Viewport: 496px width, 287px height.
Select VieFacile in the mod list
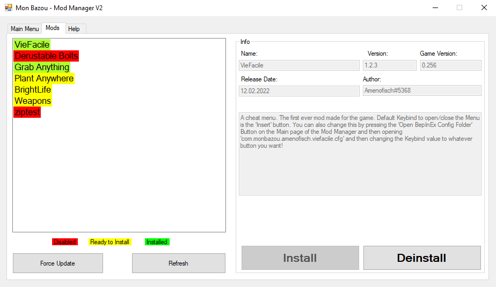tap(32, 44)
